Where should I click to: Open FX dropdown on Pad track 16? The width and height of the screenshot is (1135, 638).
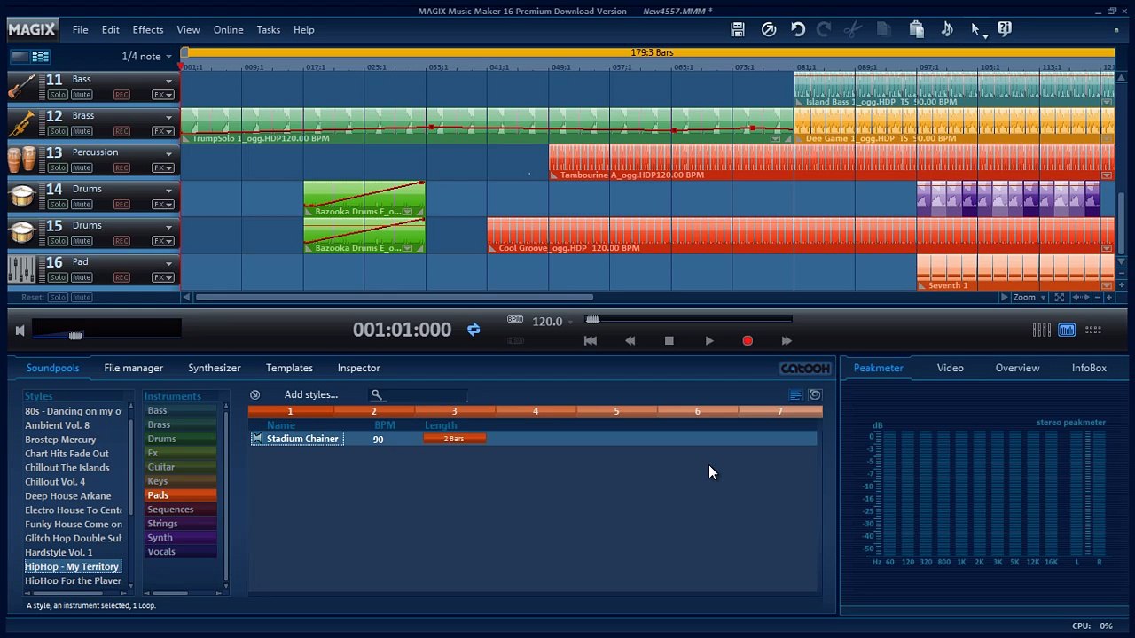163,277
